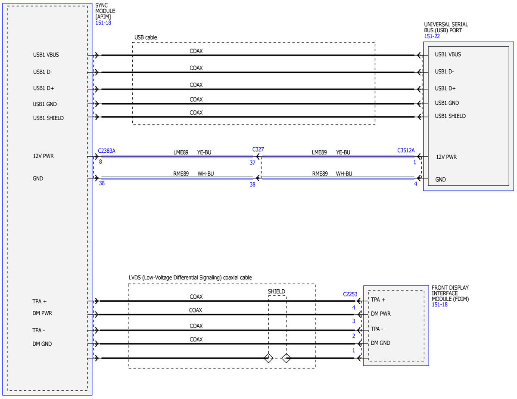Click 'USB1 D+' inside the SYNC module
Image resolution: width=517 pixels, height=399 pixels.
point(43,88)
